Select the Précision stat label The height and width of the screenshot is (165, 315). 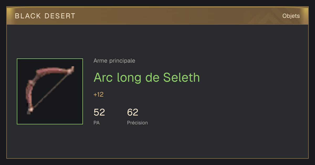(x=137, y=123)
